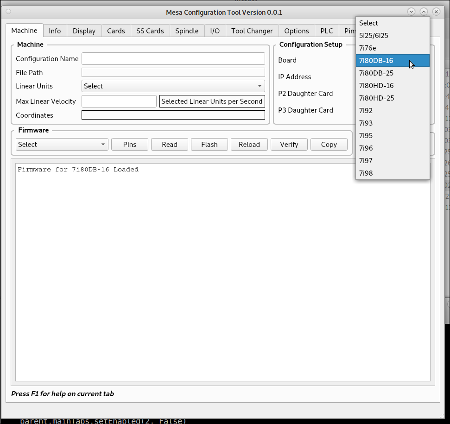Open the Linear Units dropdown
450x424 pixels.
pyautogui.click(x=173, y=86)
